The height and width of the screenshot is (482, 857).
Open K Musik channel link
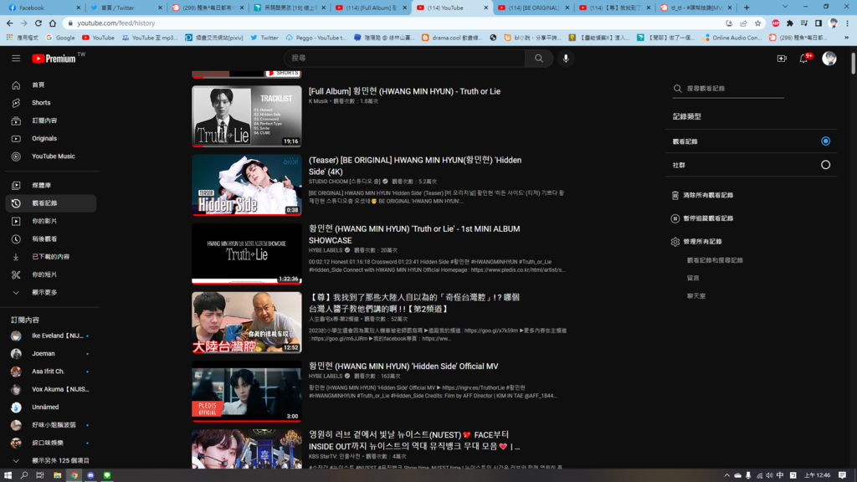click(318, 101)
